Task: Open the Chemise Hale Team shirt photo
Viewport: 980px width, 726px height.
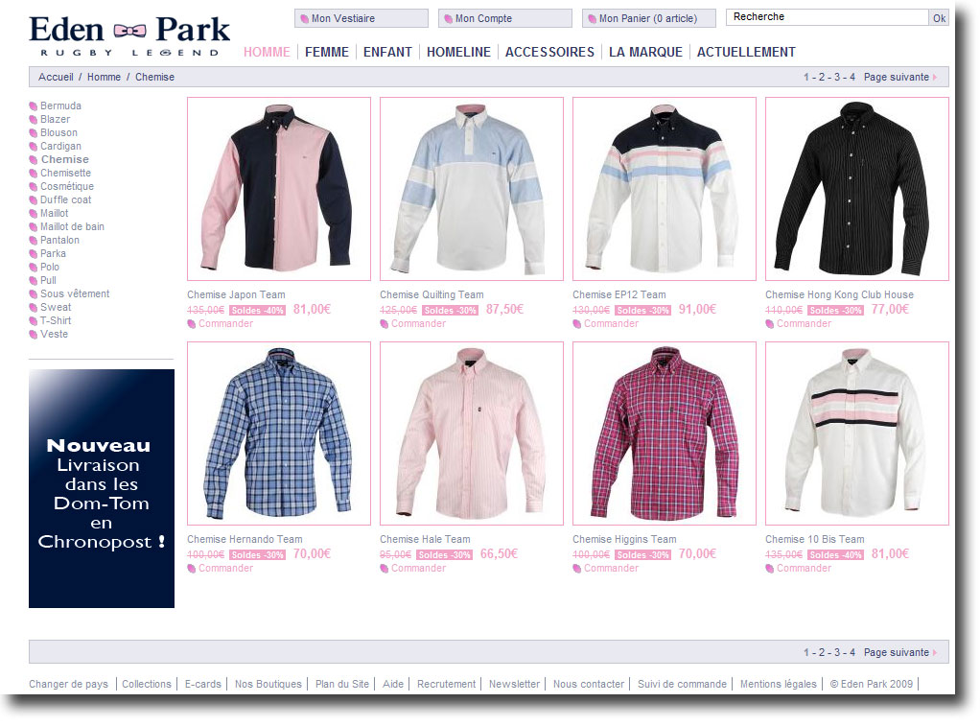Action: tap(471, 433)
